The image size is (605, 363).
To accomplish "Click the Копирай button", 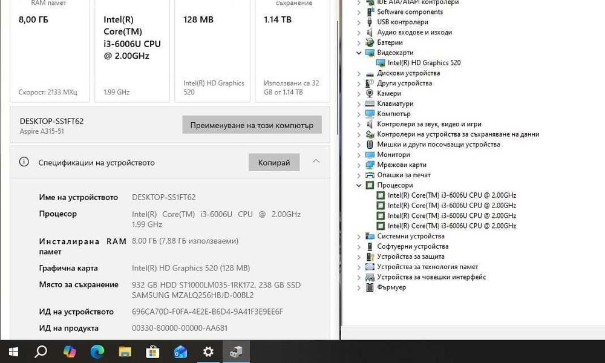I will tap(274, 162).
